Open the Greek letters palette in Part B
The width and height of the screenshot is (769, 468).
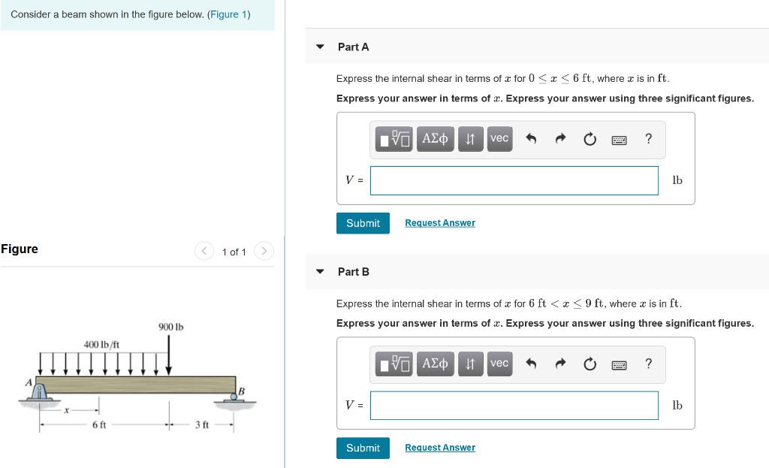point(436,364)
